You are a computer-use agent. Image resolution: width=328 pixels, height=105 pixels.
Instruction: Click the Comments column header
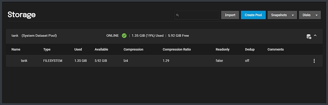(275, 49)
